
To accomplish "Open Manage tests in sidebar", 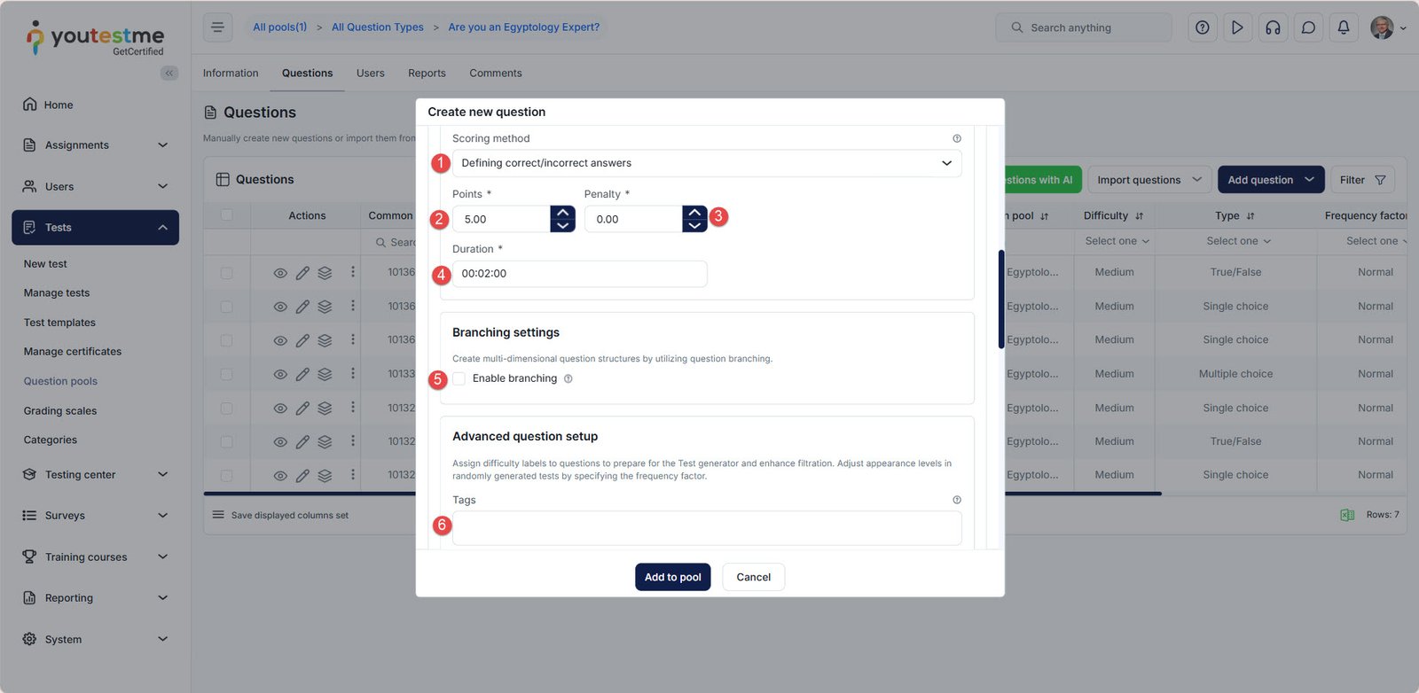I will pos(57,293).
